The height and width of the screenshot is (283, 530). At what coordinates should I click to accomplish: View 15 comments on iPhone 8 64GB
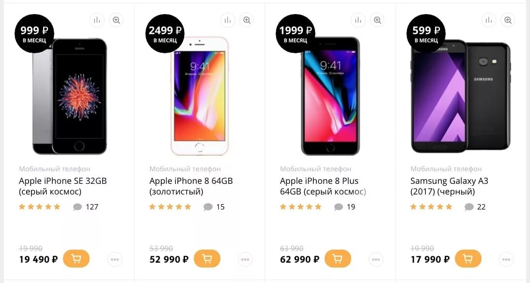point(214,207)
